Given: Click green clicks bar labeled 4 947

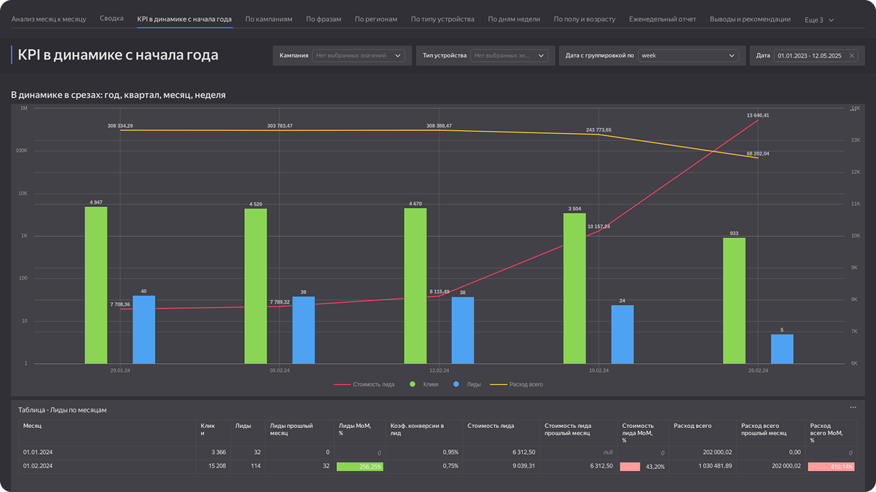Looking at the screenshot, I should 96,286.
